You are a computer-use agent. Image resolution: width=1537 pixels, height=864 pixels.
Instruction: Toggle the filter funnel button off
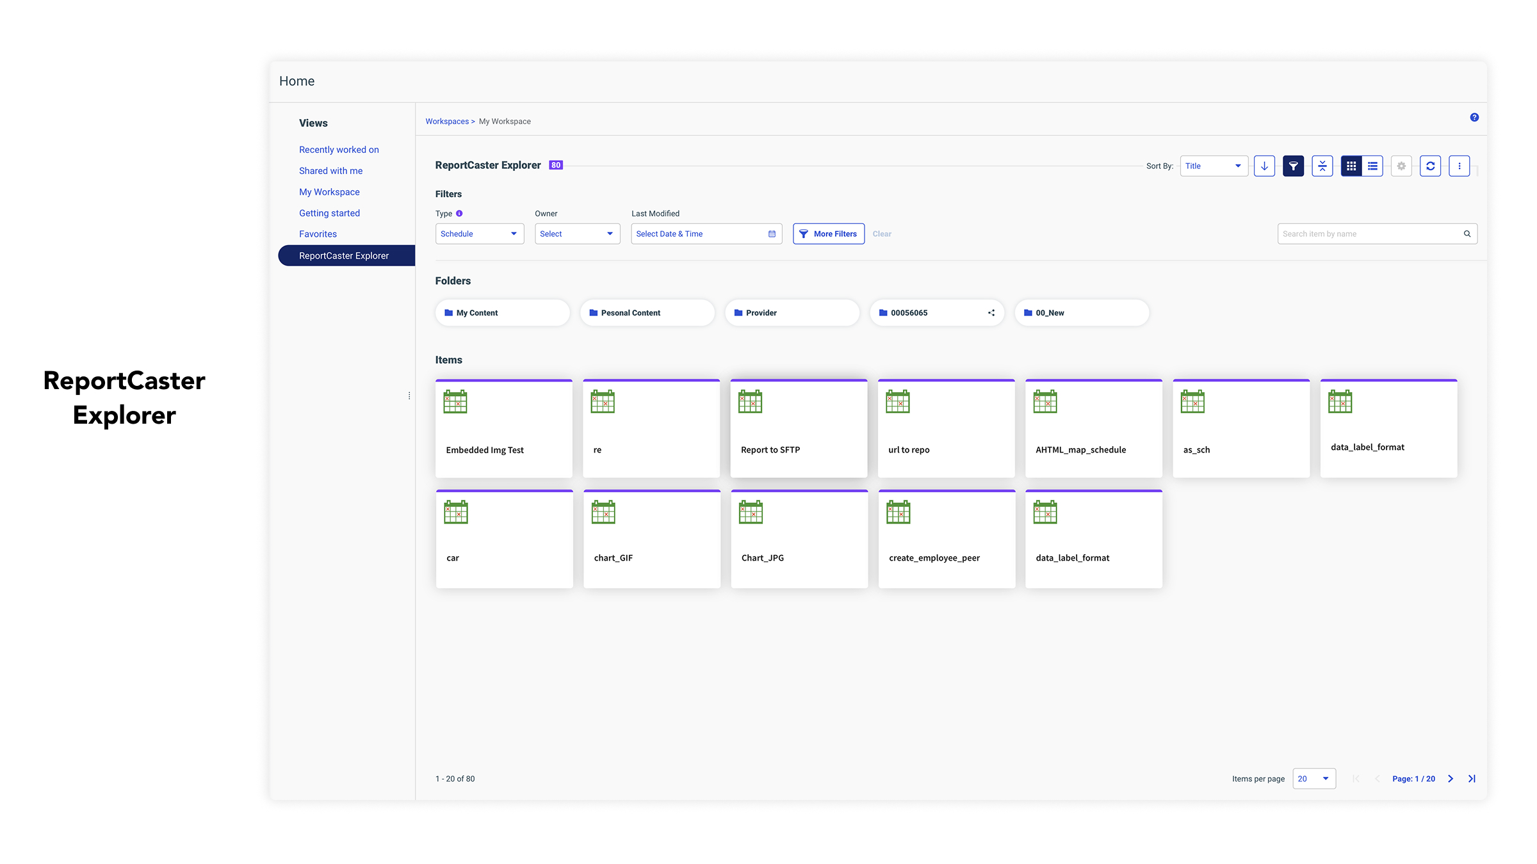1293,166
